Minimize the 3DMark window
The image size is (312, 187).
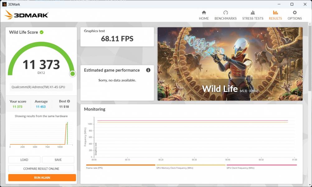(x=279, y=4)
